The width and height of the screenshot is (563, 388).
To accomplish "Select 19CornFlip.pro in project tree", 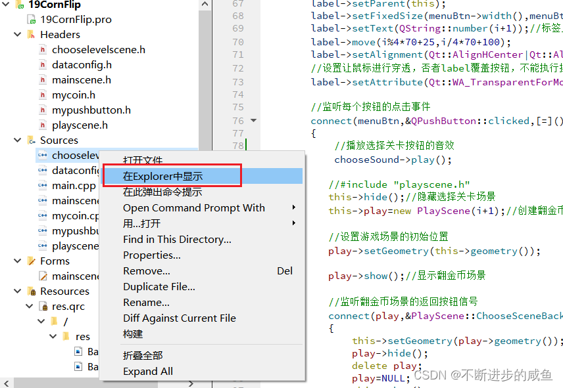I will pyautogui.click(x=76, y=19).
